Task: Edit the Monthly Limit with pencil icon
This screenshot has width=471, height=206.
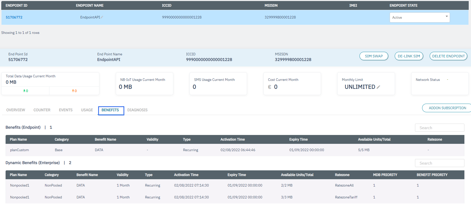Action: [x=379, y=87]
